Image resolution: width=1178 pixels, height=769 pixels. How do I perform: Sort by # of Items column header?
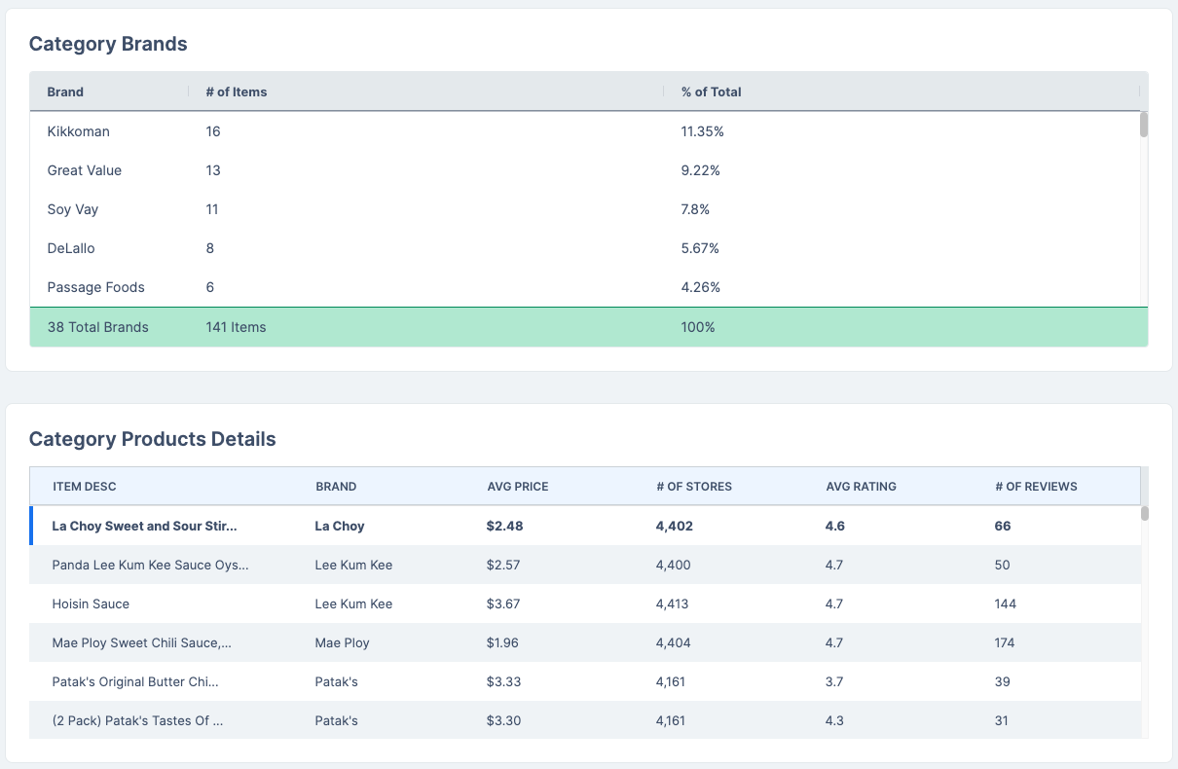coord(237,92)
